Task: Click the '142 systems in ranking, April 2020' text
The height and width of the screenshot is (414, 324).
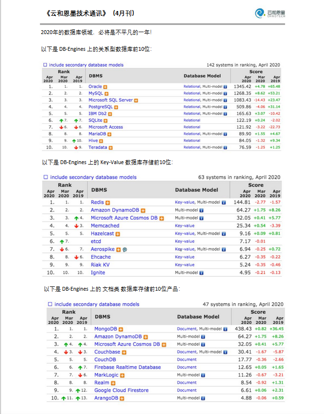Action: coord(243,65)
